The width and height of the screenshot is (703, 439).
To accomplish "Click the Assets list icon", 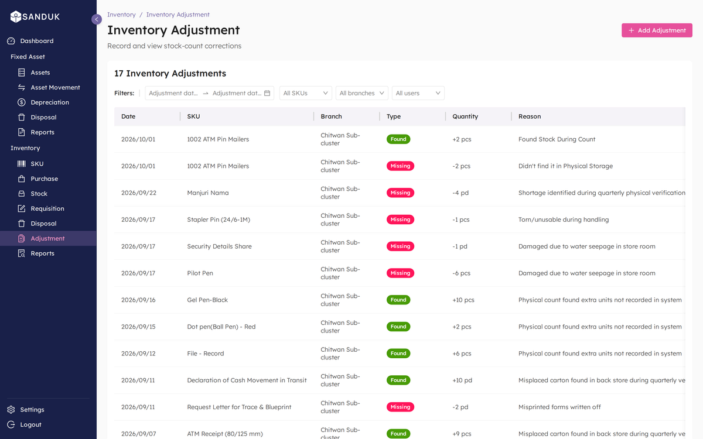I will pyautogui.click(x=22, y=73).
